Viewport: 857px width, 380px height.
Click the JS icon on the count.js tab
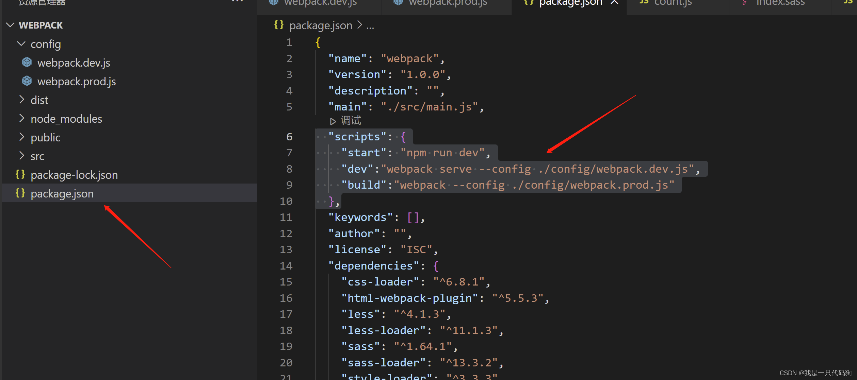644,2
